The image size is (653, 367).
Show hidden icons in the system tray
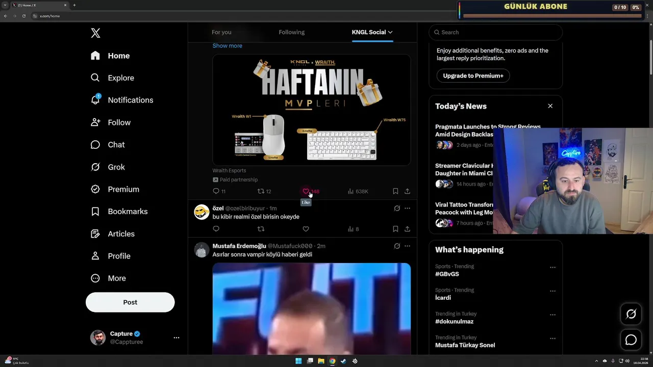(x=596, y=361)
